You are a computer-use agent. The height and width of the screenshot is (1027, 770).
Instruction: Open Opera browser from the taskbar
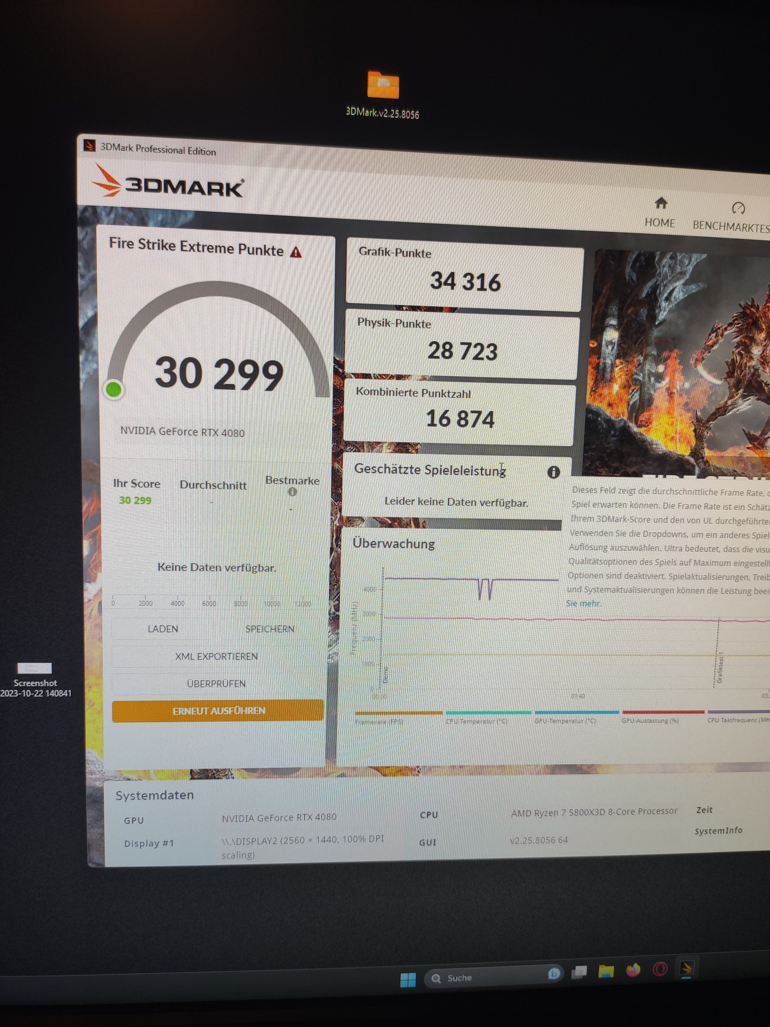(660, 969)
